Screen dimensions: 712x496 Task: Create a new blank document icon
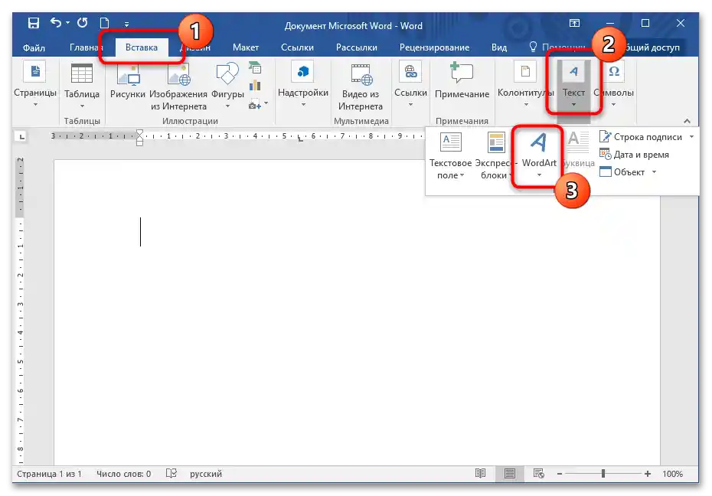pos(104,23)
